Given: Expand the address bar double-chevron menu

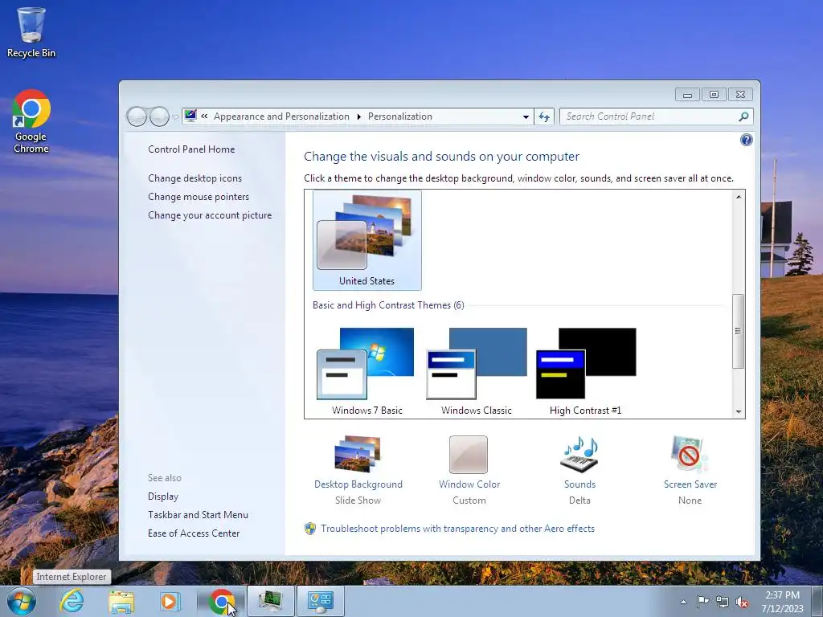Looking at the screenshot, I should click(204, 116).
